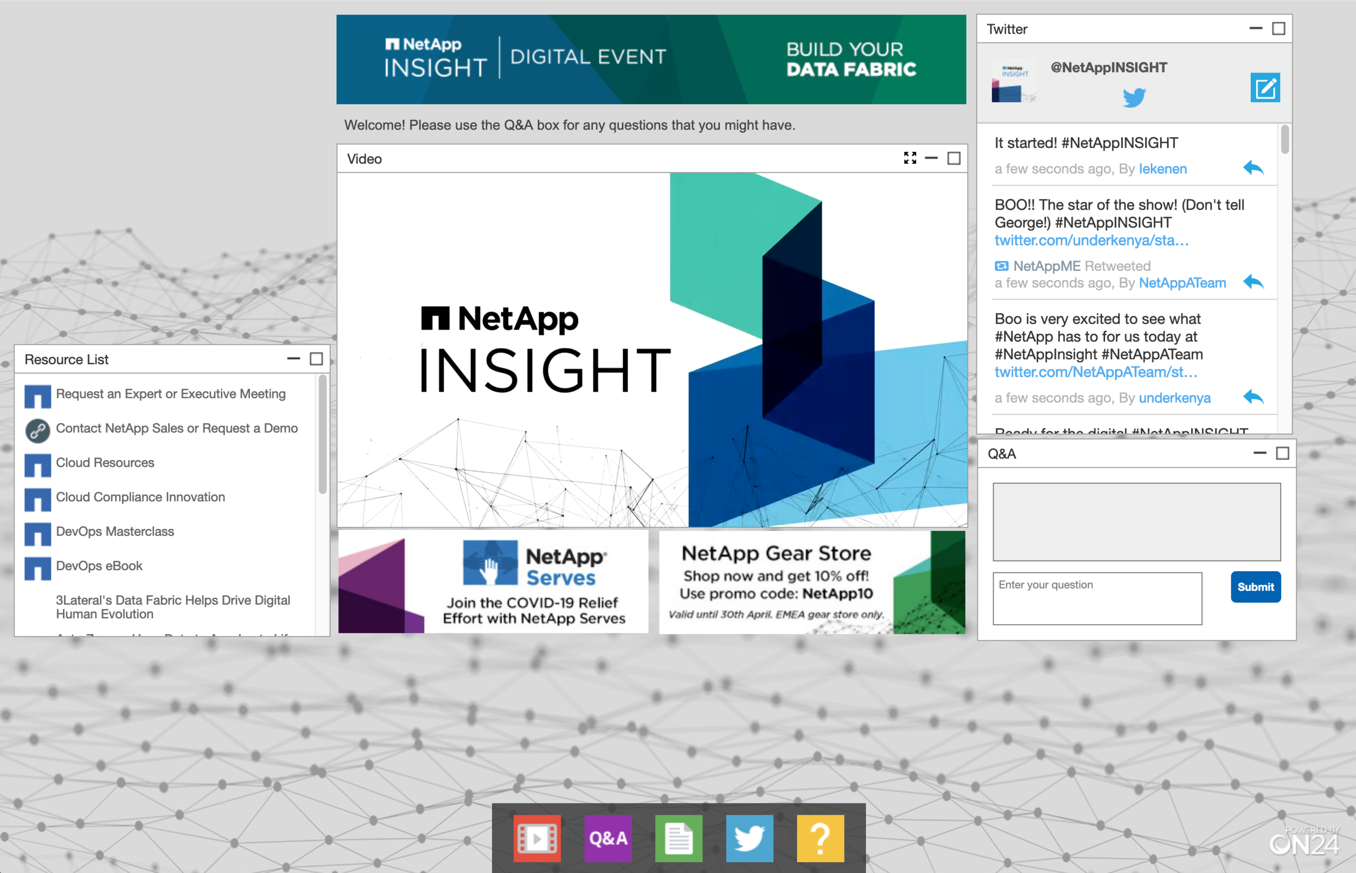Minimize the Q&A panel
The image size is (1356, 873).
coord(1260,453)
